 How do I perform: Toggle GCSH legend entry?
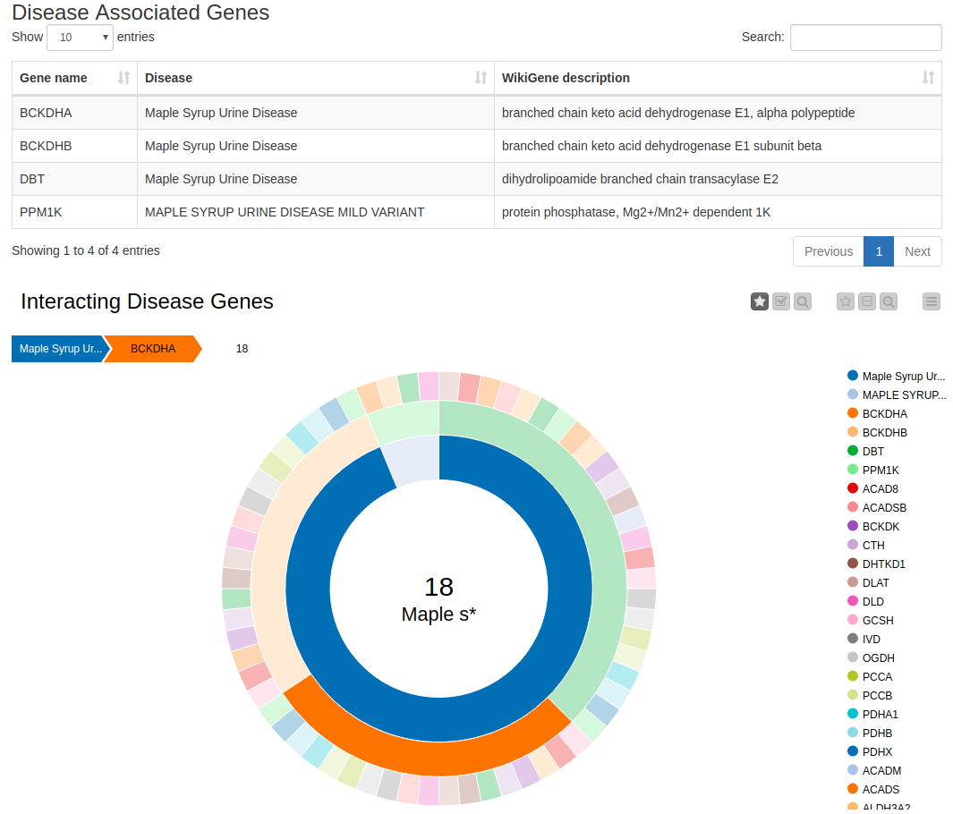[x=871, y=621]
